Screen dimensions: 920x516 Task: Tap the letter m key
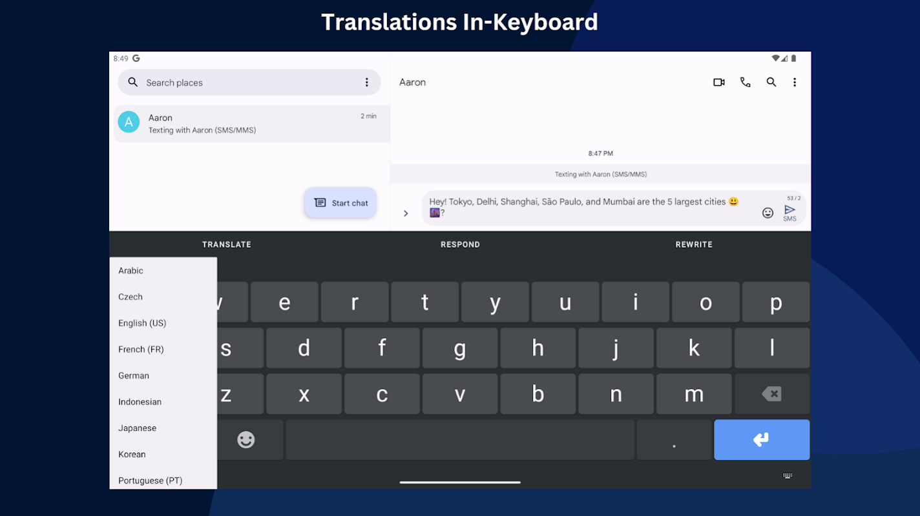click(694, 394)
